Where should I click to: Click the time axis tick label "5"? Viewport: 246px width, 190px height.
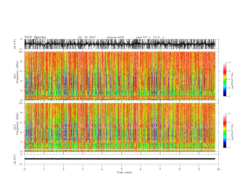tap(121, 169)
